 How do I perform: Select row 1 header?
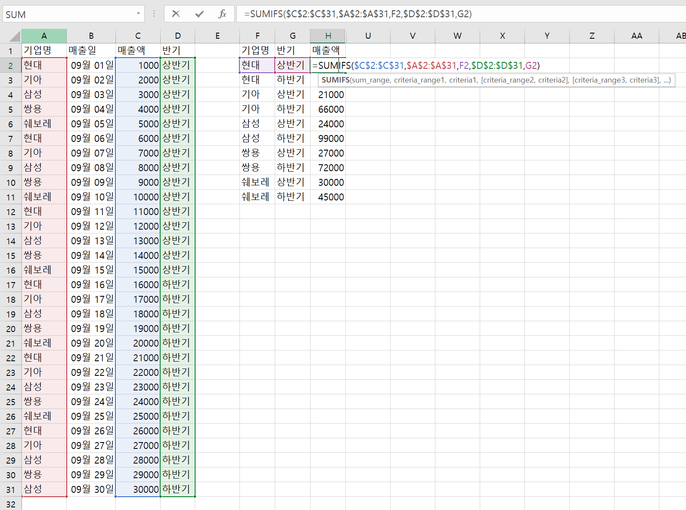pyautogui.click(x=11, y=51)
